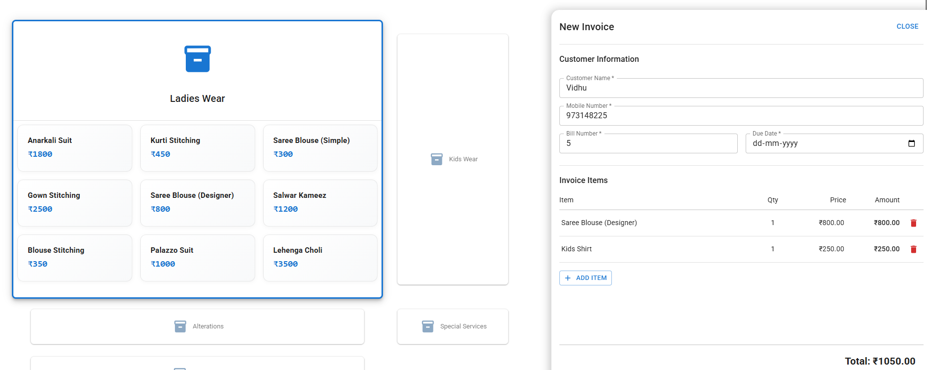Screen dimensions: 927x370
Task: Close the New Invoice panel
Action: pyautogui.click(x=908, y=26)
